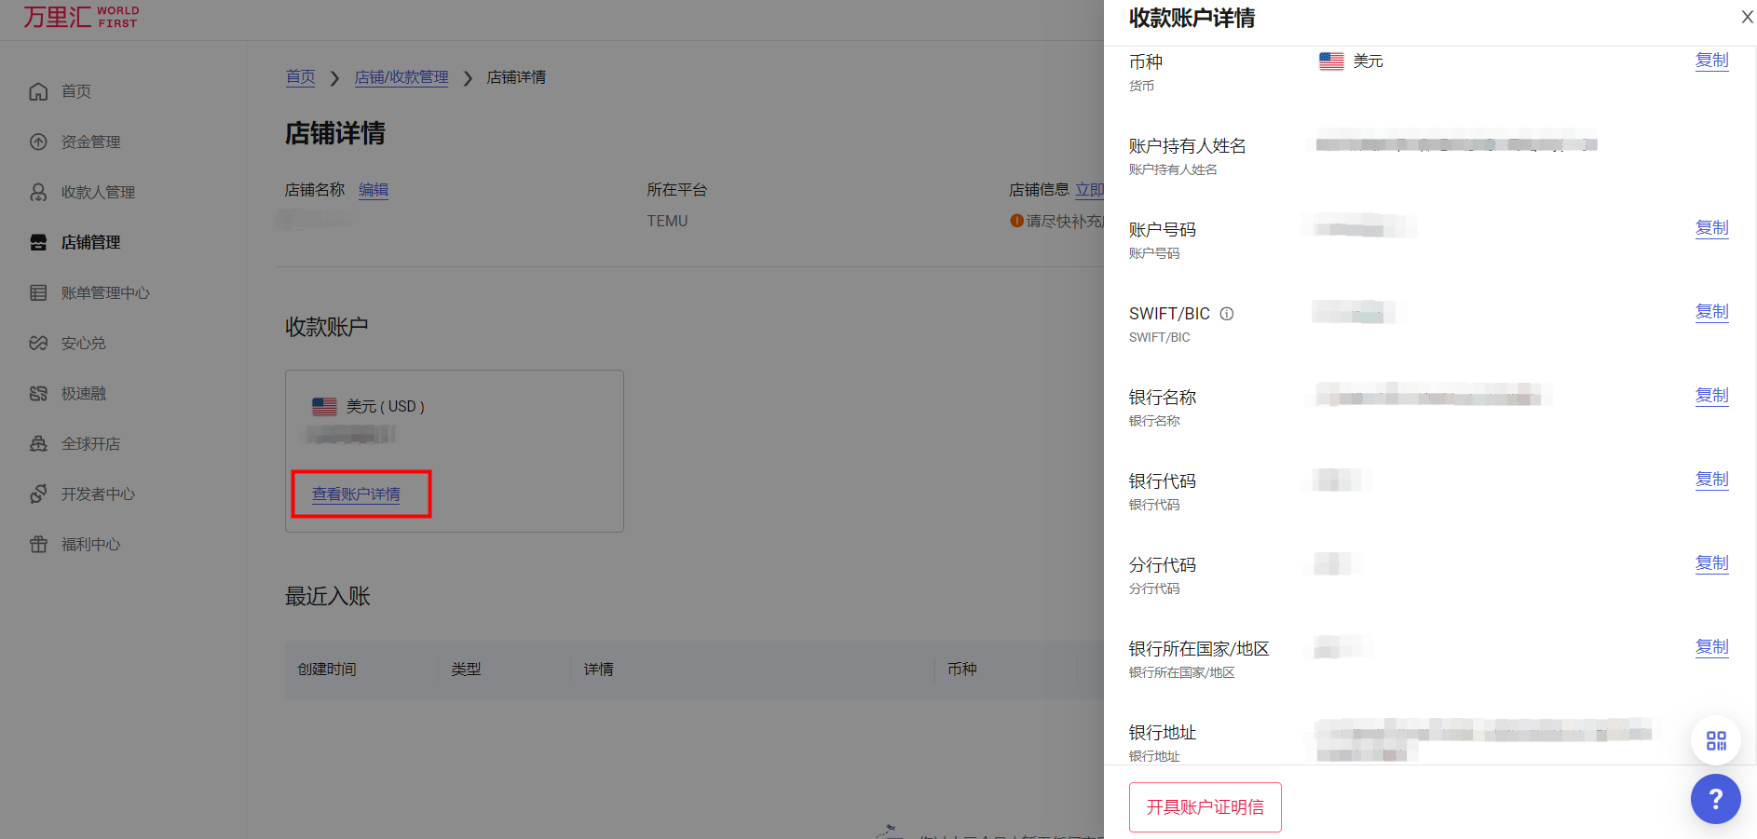Copy the 银行代码 value
This screenshot has height=839, width=1757.
(1711, 480)
